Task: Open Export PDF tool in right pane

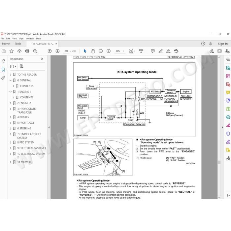Action: click(x=228, y=68)
